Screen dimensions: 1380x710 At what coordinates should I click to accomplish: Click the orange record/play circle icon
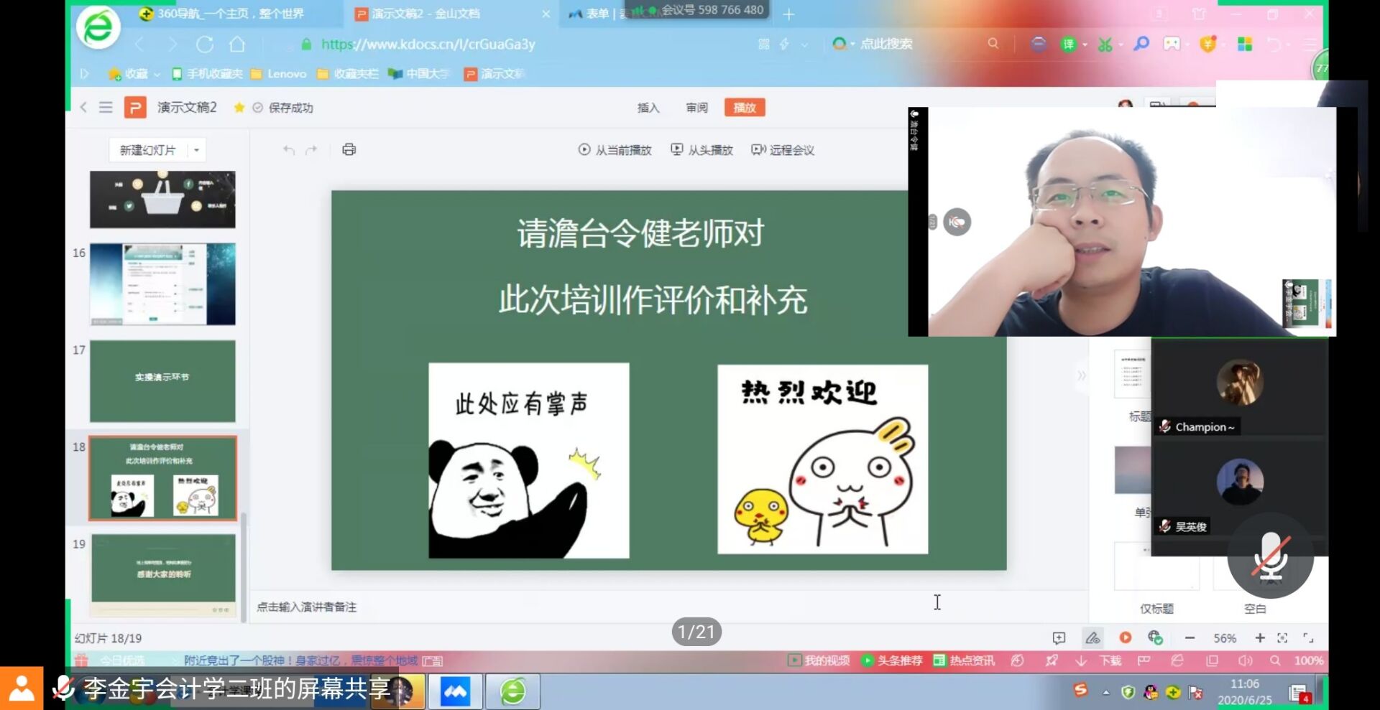[x=1126, y=637]
